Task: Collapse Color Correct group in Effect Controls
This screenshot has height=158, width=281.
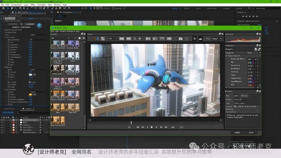Action: coord(4,37)
